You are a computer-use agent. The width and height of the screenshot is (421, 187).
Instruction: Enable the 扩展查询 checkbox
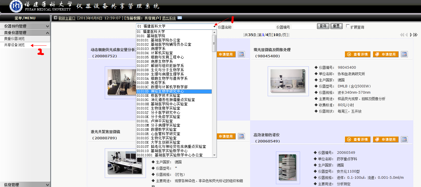(348, 26)
